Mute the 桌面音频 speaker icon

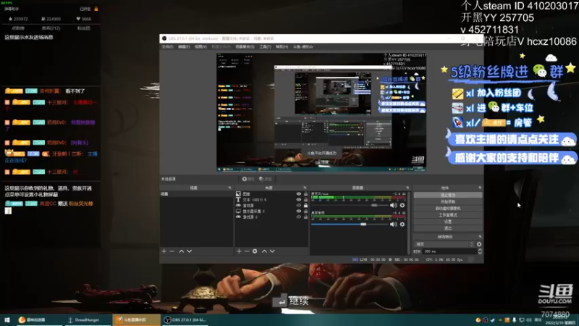(394, 225)
